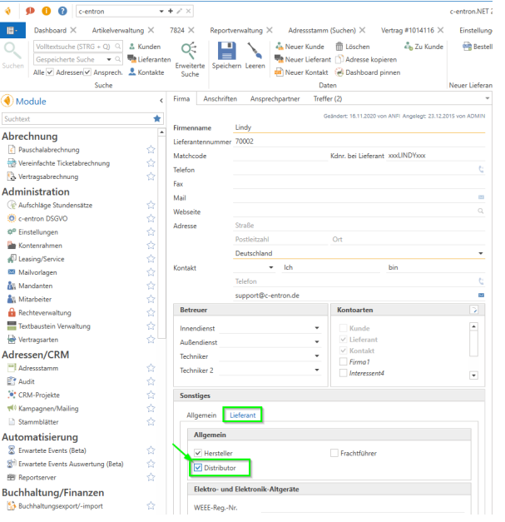The image size is (505, 522).
Task: Enable the Frachtführer checkbox
Action: pyautogui.click(x=334, y=453)
